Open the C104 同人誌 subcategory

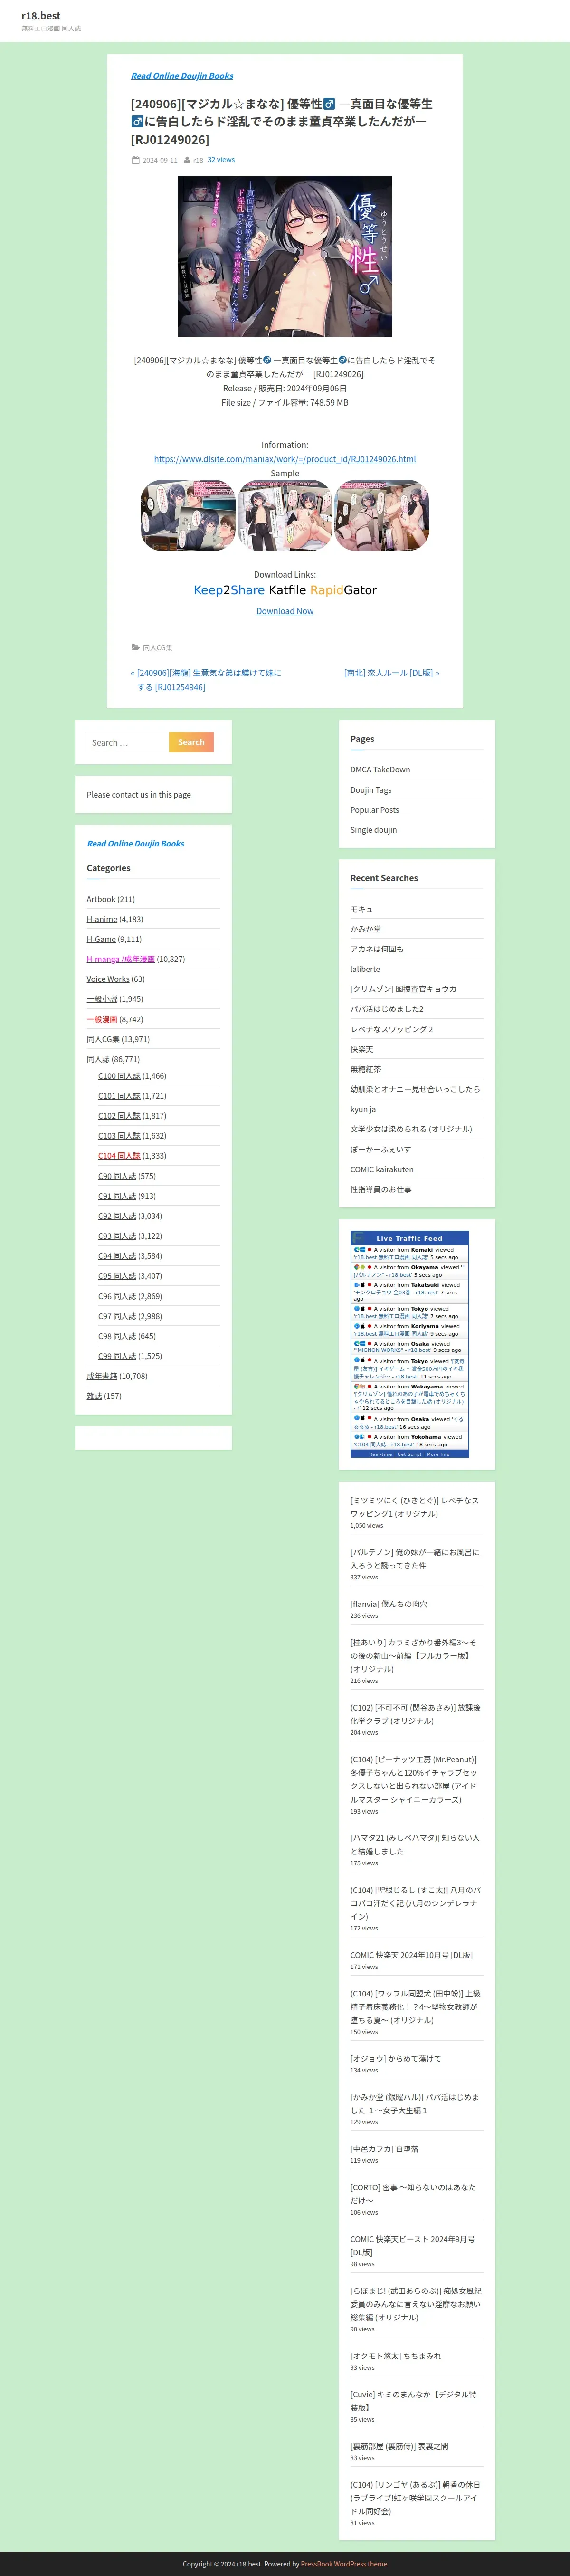click(119, 1156)
